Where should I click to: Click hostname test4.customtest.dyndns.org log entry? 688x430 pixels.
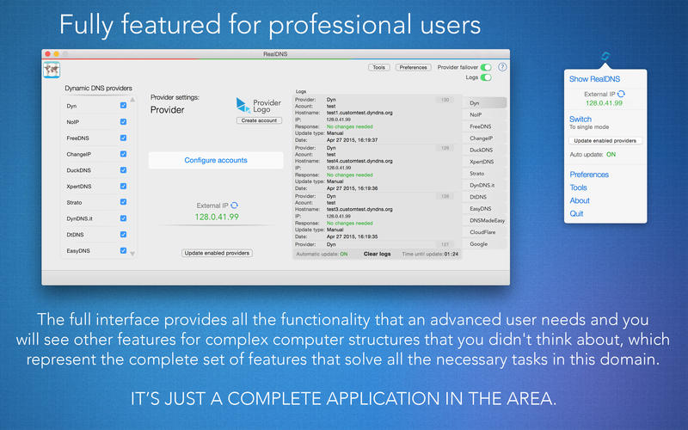359,161
